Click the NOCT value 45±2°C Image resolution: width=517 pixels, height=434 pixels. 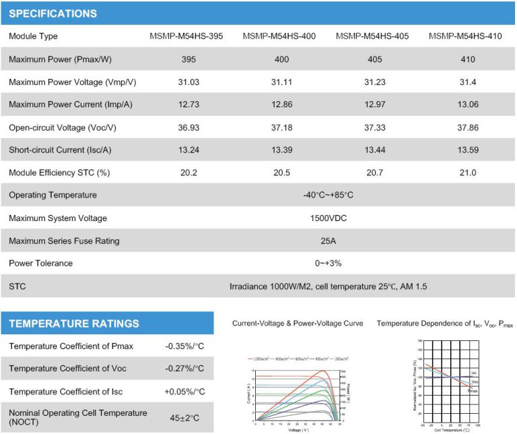click(184, 418)
